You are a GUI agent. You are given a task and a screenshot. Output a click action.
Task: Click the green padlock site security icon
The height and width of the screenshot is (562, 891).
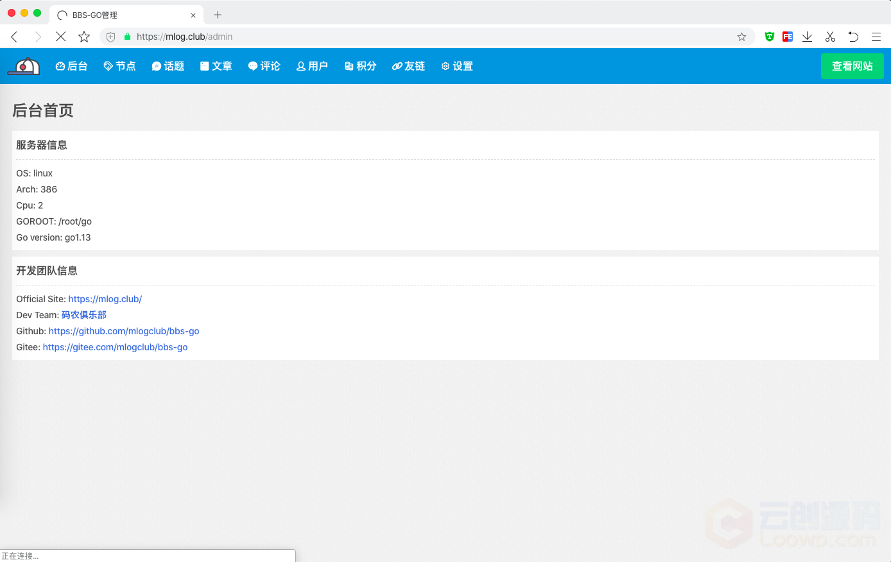pos(127,37)
